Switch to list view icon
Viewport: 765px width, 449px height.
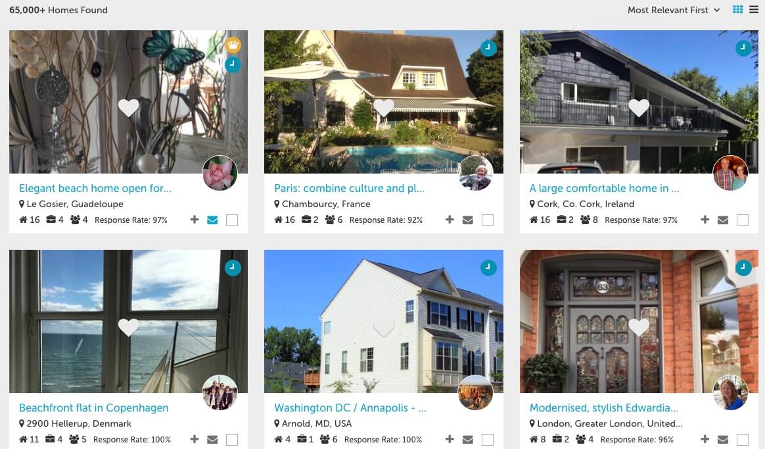[x=754, y=10]
